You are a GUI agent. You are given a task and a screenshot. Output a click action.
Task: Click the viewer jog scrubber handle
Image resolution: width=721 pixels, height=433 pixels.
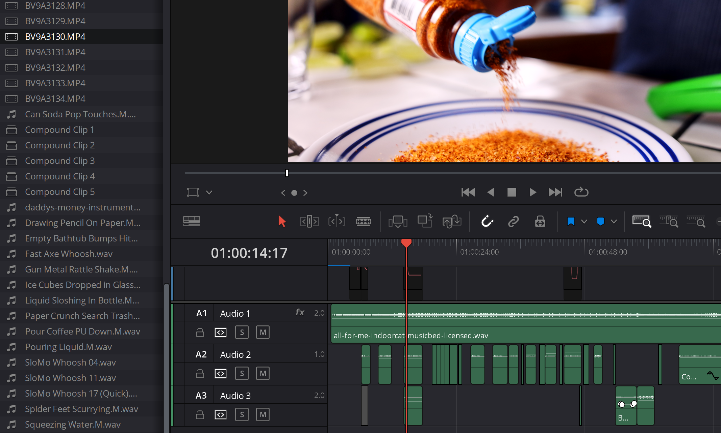pos(287,173)
